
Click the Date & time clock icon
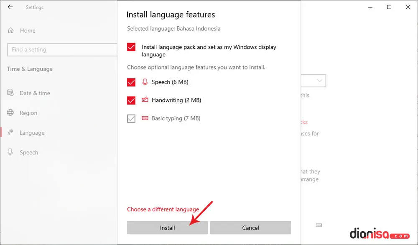pos(10,93)
